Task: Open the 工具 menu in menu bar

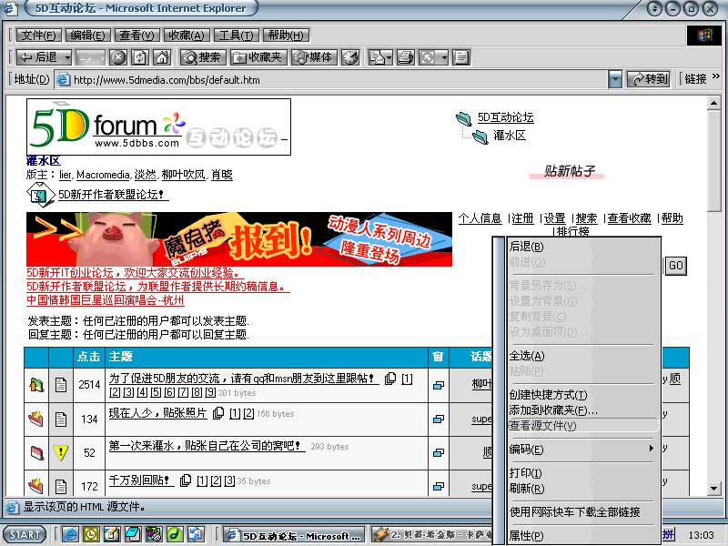Action: tap(236, 35)
